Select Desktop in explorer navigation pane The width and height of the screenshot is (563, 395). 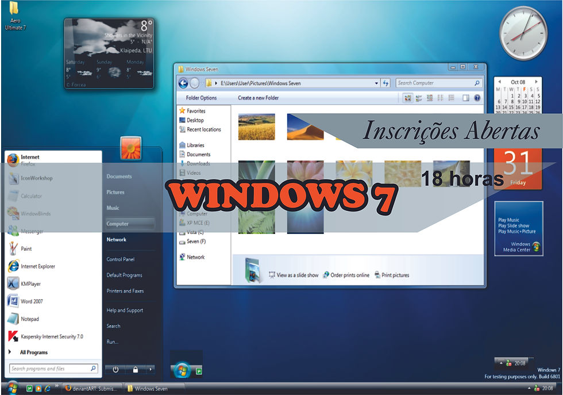tap(191, 120)
